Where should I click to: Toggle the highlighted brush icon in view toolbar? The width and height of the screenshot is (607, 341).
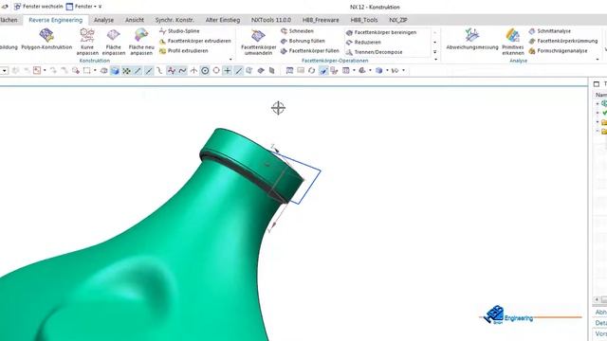[323, 70]
